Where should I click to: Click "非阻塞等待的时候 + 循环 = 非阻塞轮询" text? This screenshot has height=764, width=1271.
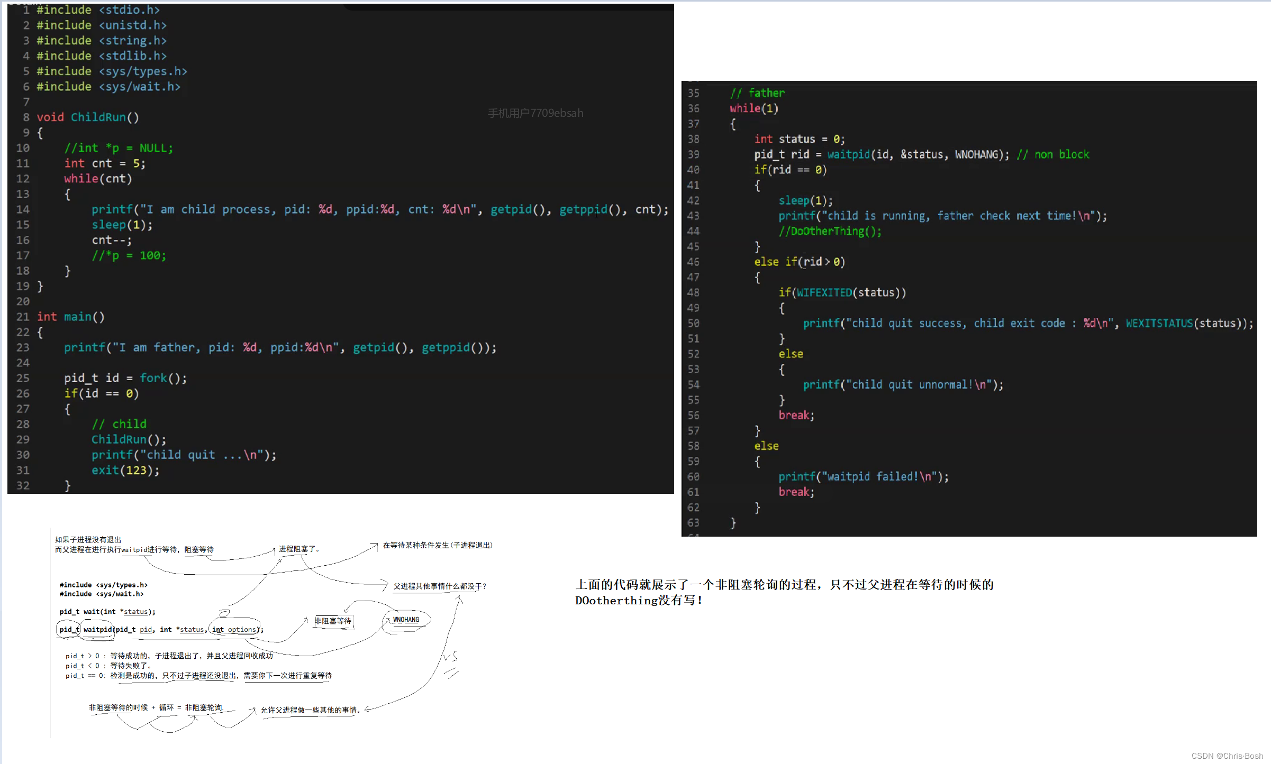point(156,708)
